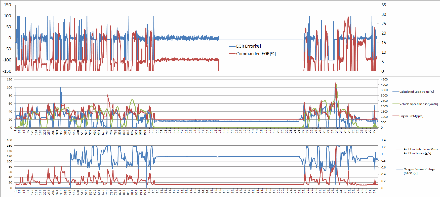
Task: Click the blue line key beside EGR Error
Action: pos(232,46)
